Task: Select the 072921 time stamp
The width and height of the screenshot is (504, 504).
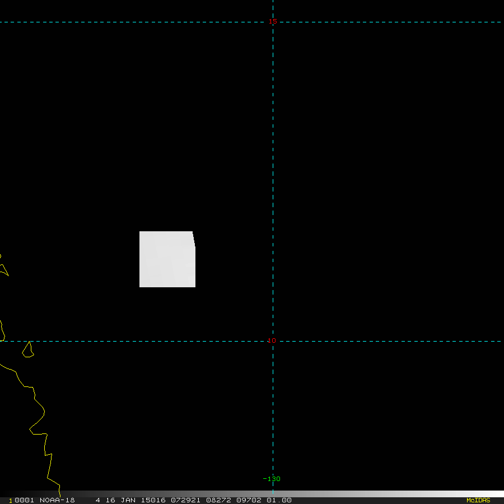Action: point(185,500)
